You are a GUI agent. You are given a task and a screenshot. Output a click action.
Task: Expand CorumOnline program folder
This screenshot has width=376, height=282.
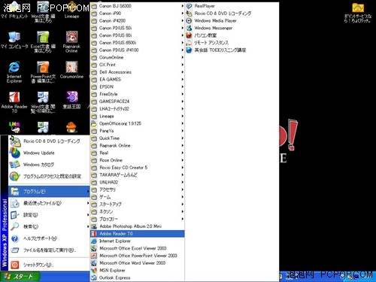point(138,57)
